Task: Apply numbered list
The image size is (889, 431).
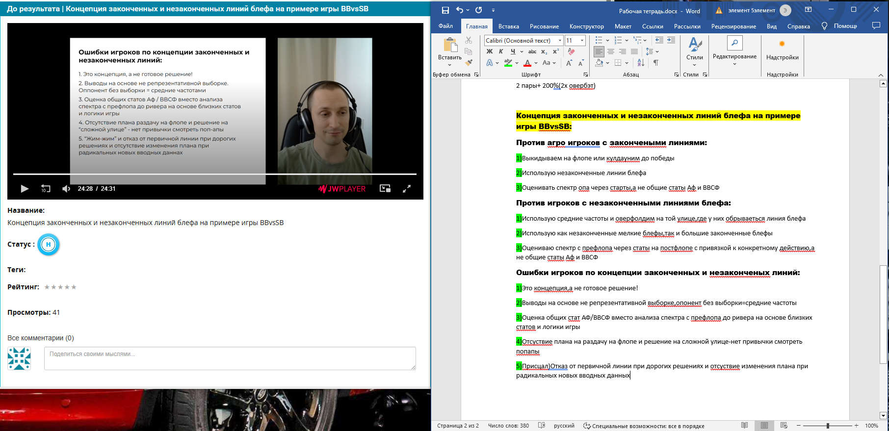Action: point(618,40)
